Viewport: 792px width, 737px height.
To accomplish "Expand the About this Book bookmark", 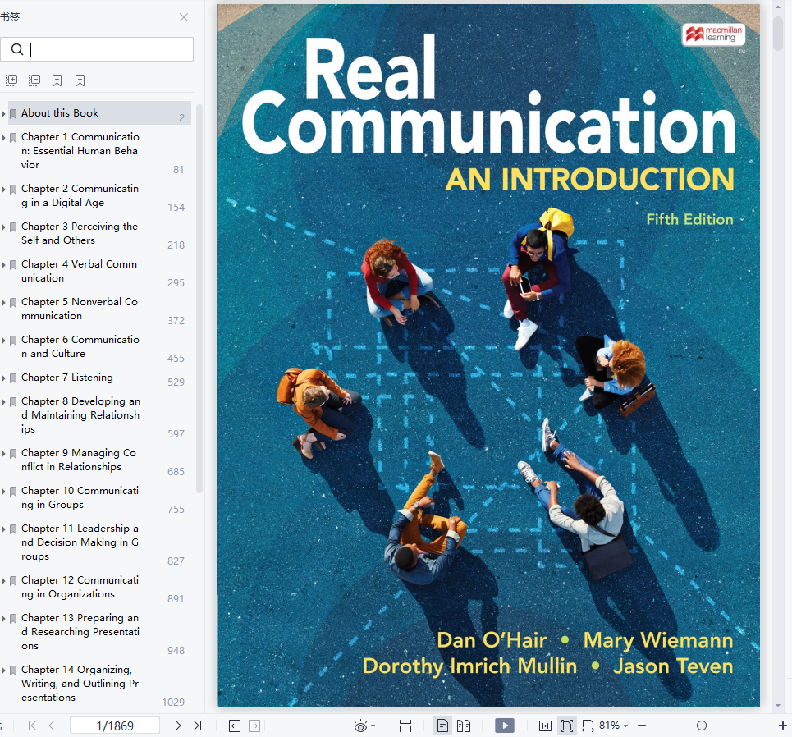I will [3, 113].
